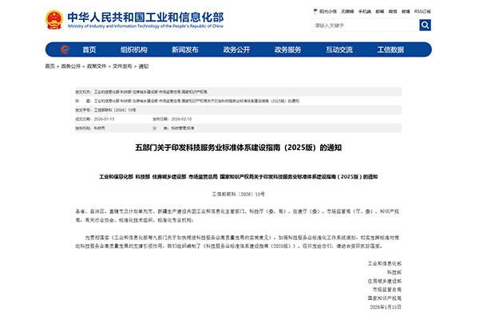The height and width of the screenshot is (319, 479).
Task: Open the 新闻发布 menu
Action: click(x=185, y=49)
